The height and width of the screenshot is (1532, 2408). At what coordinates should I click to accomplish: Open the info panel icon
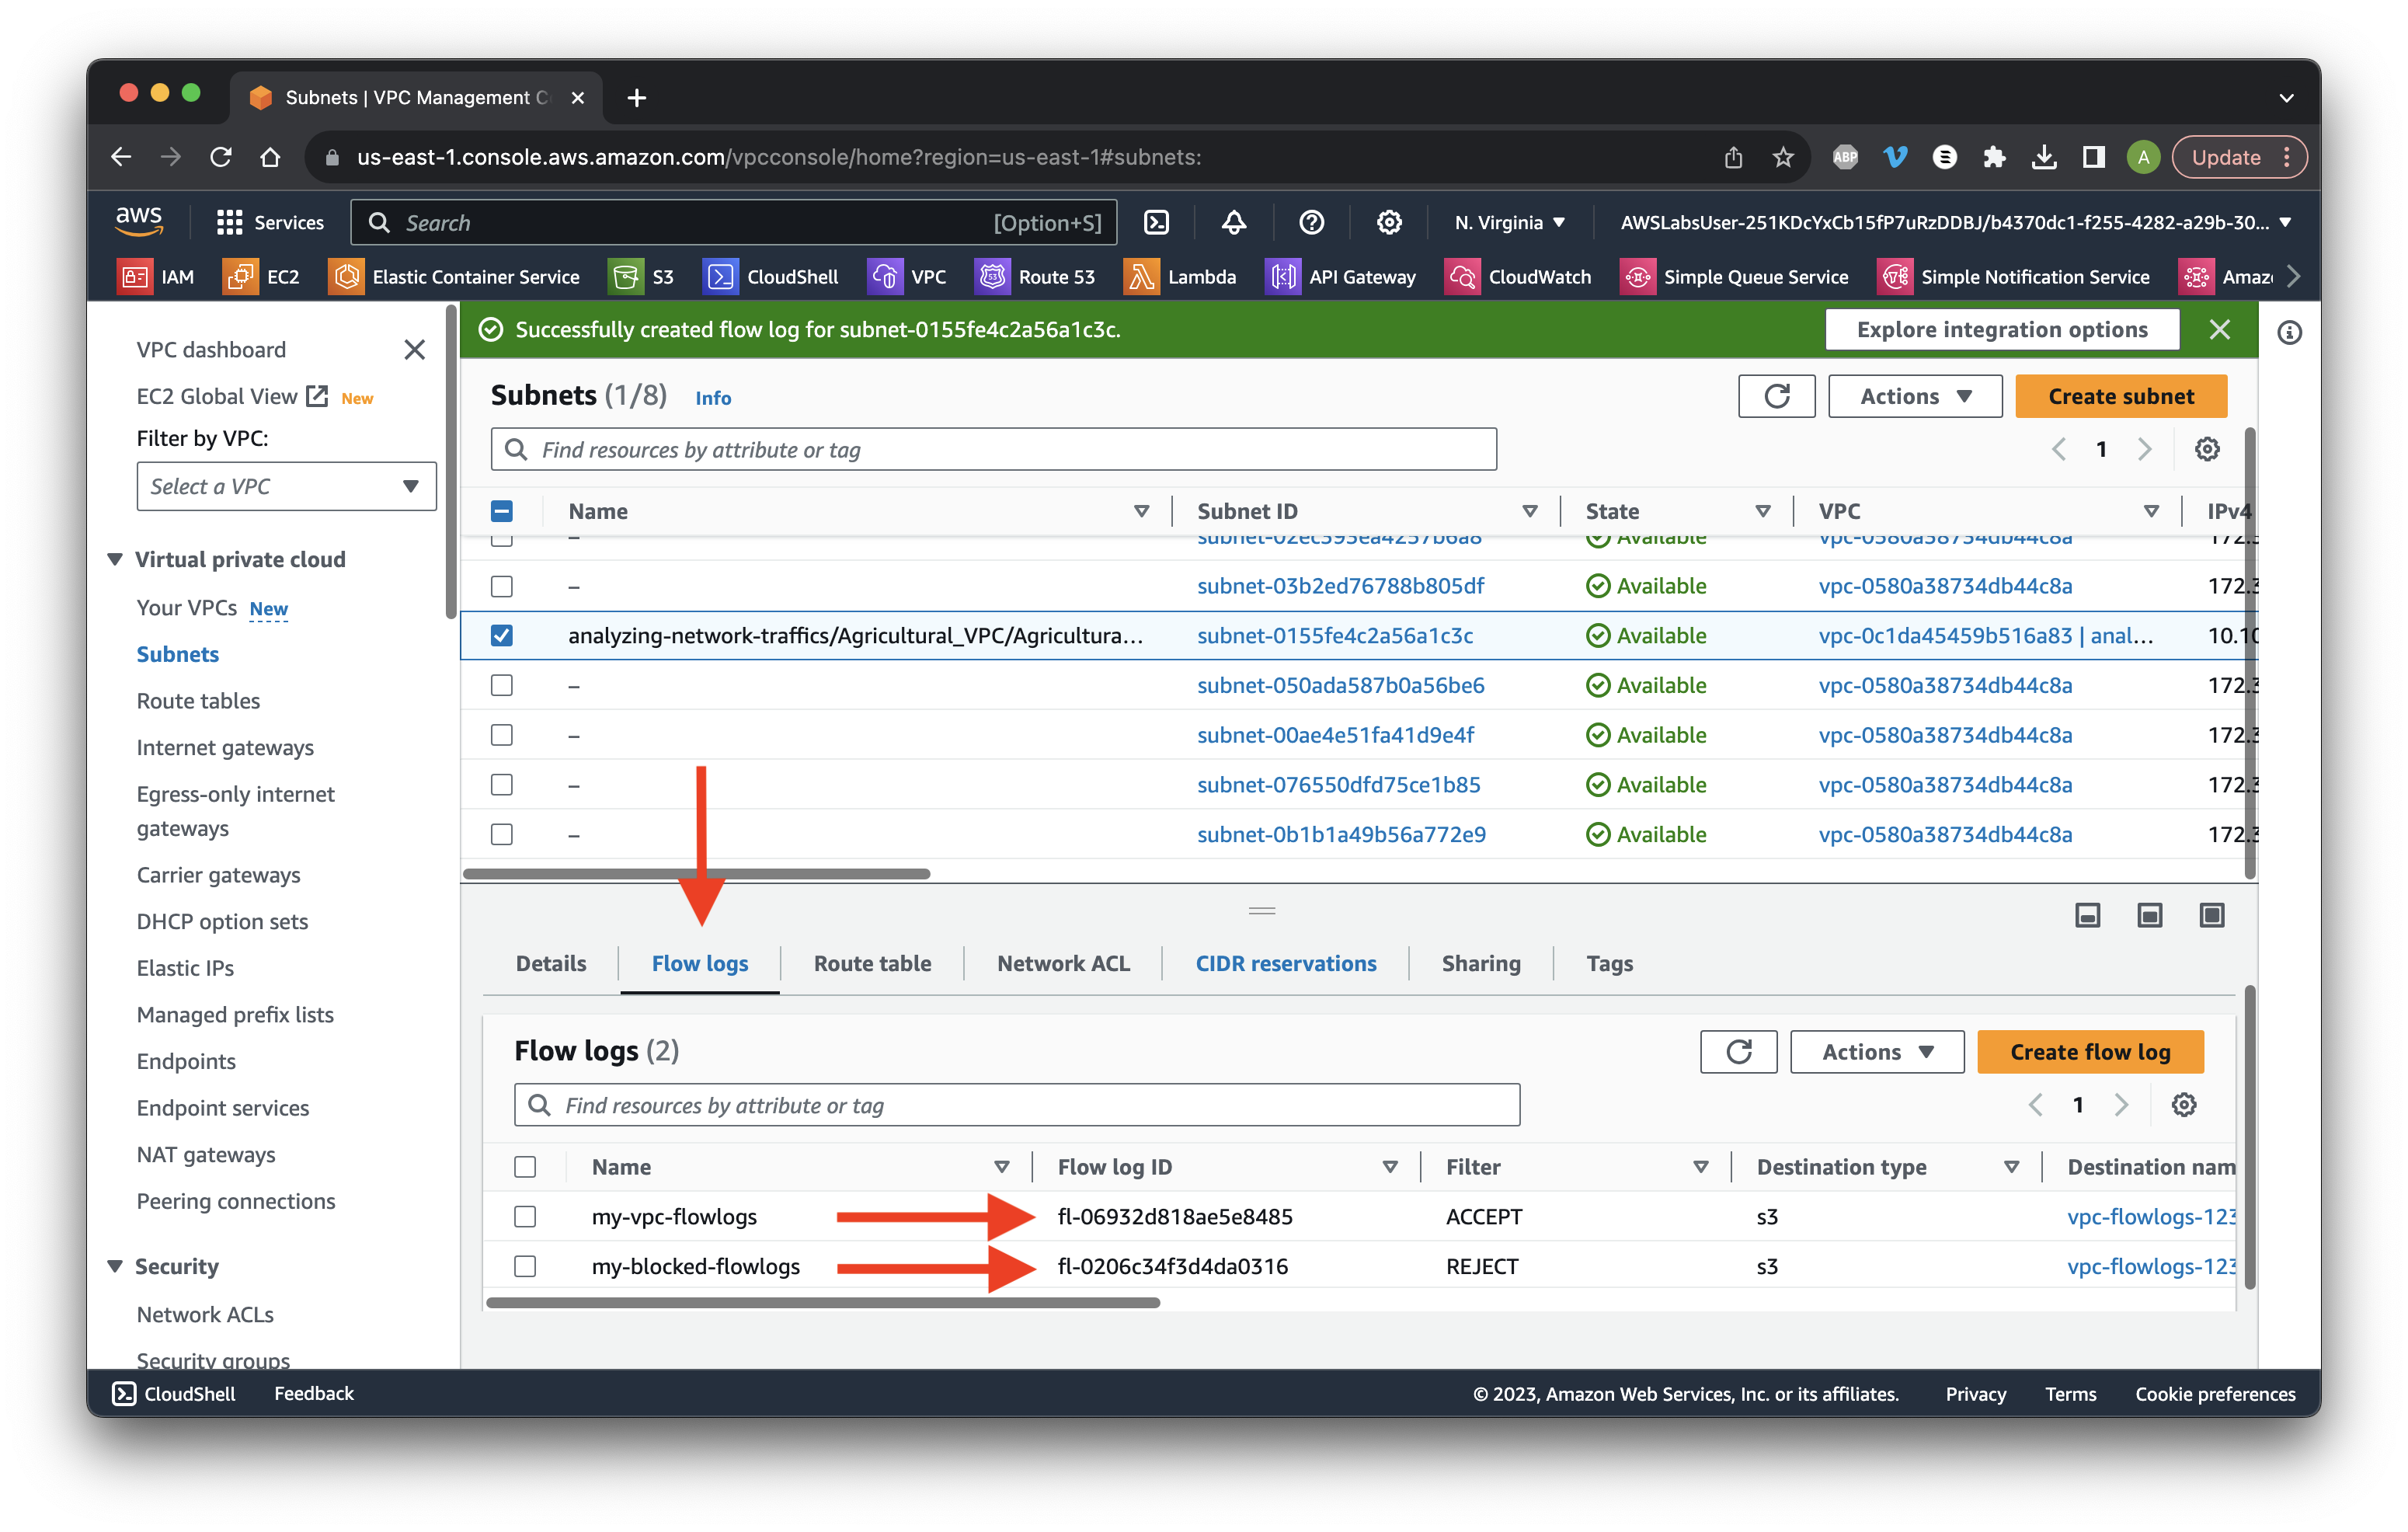pyautogui.click(x=2289, y=332)
